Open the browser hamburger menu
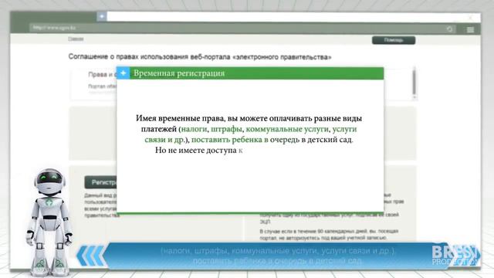Image resolution: width=494 pixels, height=278 pixels. (470, 29)
